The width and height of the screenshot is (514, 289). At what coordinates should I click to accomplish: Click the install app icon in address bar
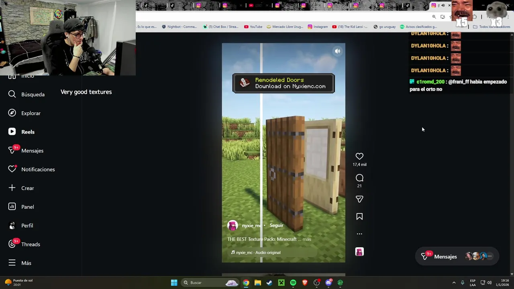pos(443,17)
